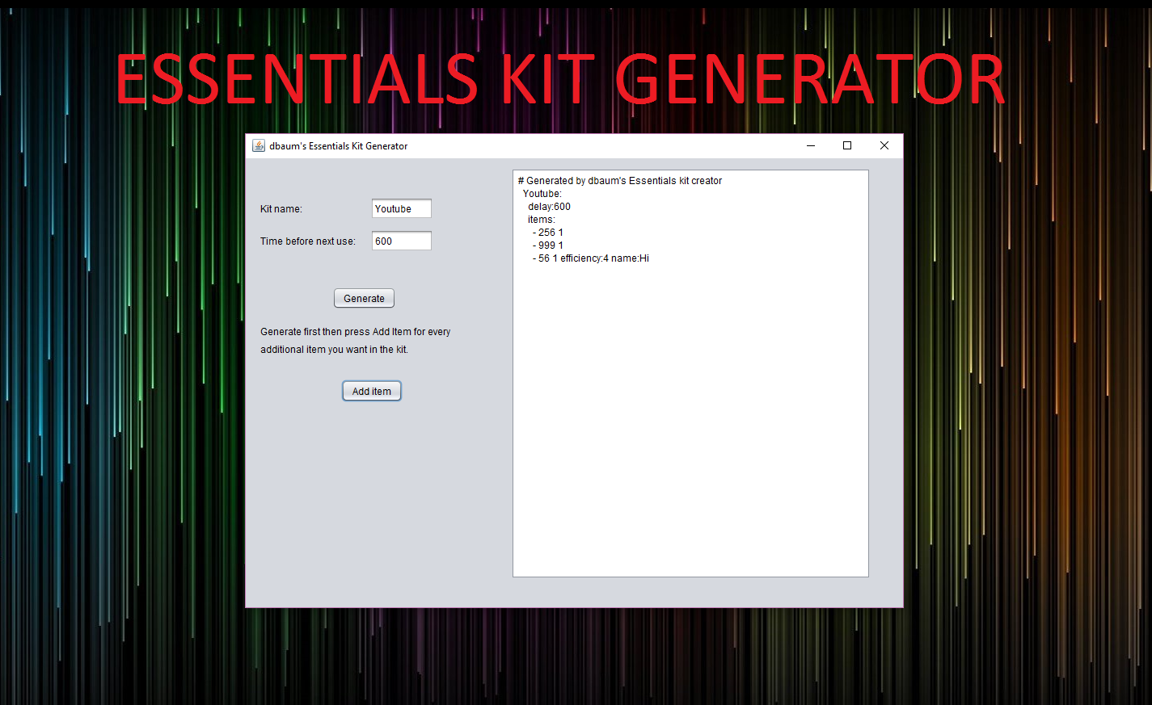Click inside the Kit name field

401,208
